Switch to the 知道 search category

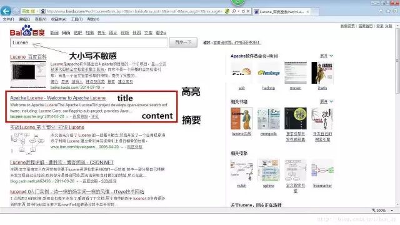pyautogui.click(x=90, y=33)
